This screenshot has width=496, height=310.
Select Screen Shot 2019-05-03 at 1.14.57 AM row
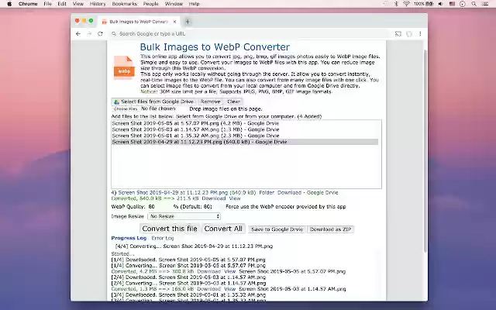[245, 129]
